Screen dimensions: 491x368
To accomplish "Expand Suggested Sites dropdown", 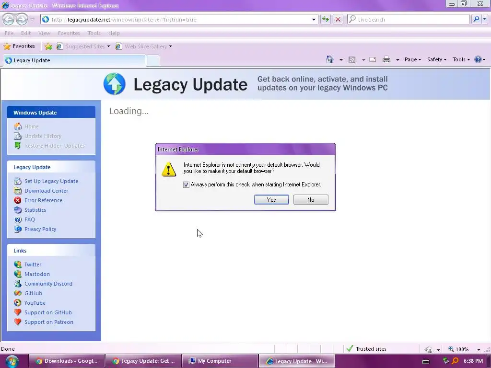I will tap(108, 46).
